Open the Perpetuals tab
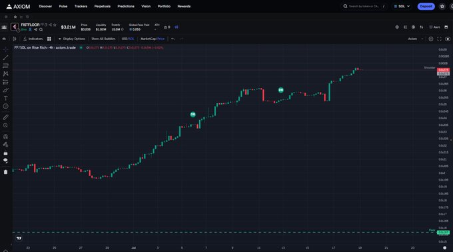This screenshot has width=453, height=252. click(x=103, y=7)
